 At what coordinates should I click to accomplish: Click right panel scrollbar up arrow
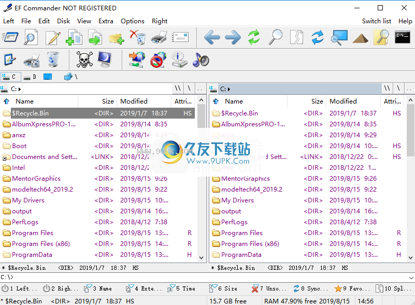(x=410, y=100)
